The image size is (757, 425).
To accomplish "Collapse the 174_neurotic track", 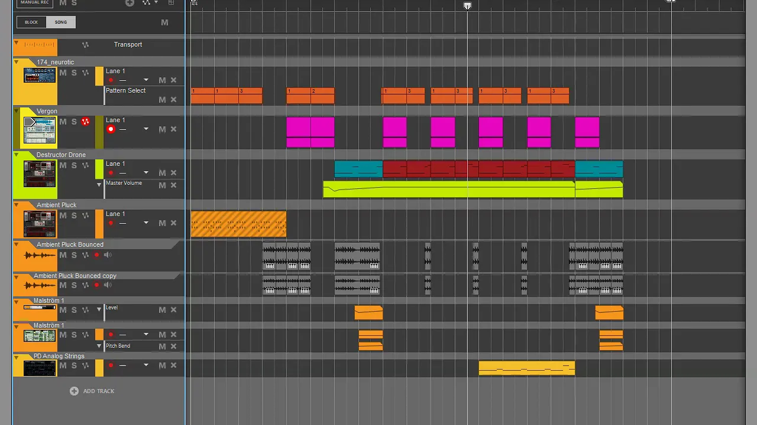I will 17,62.
